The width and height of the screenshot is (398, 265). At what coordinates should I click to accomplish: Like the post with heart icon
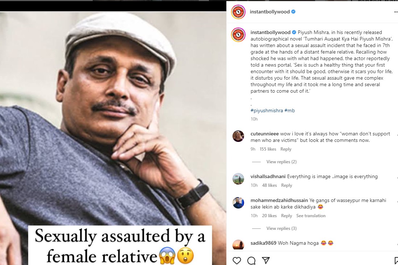click(x=237, y=260)
